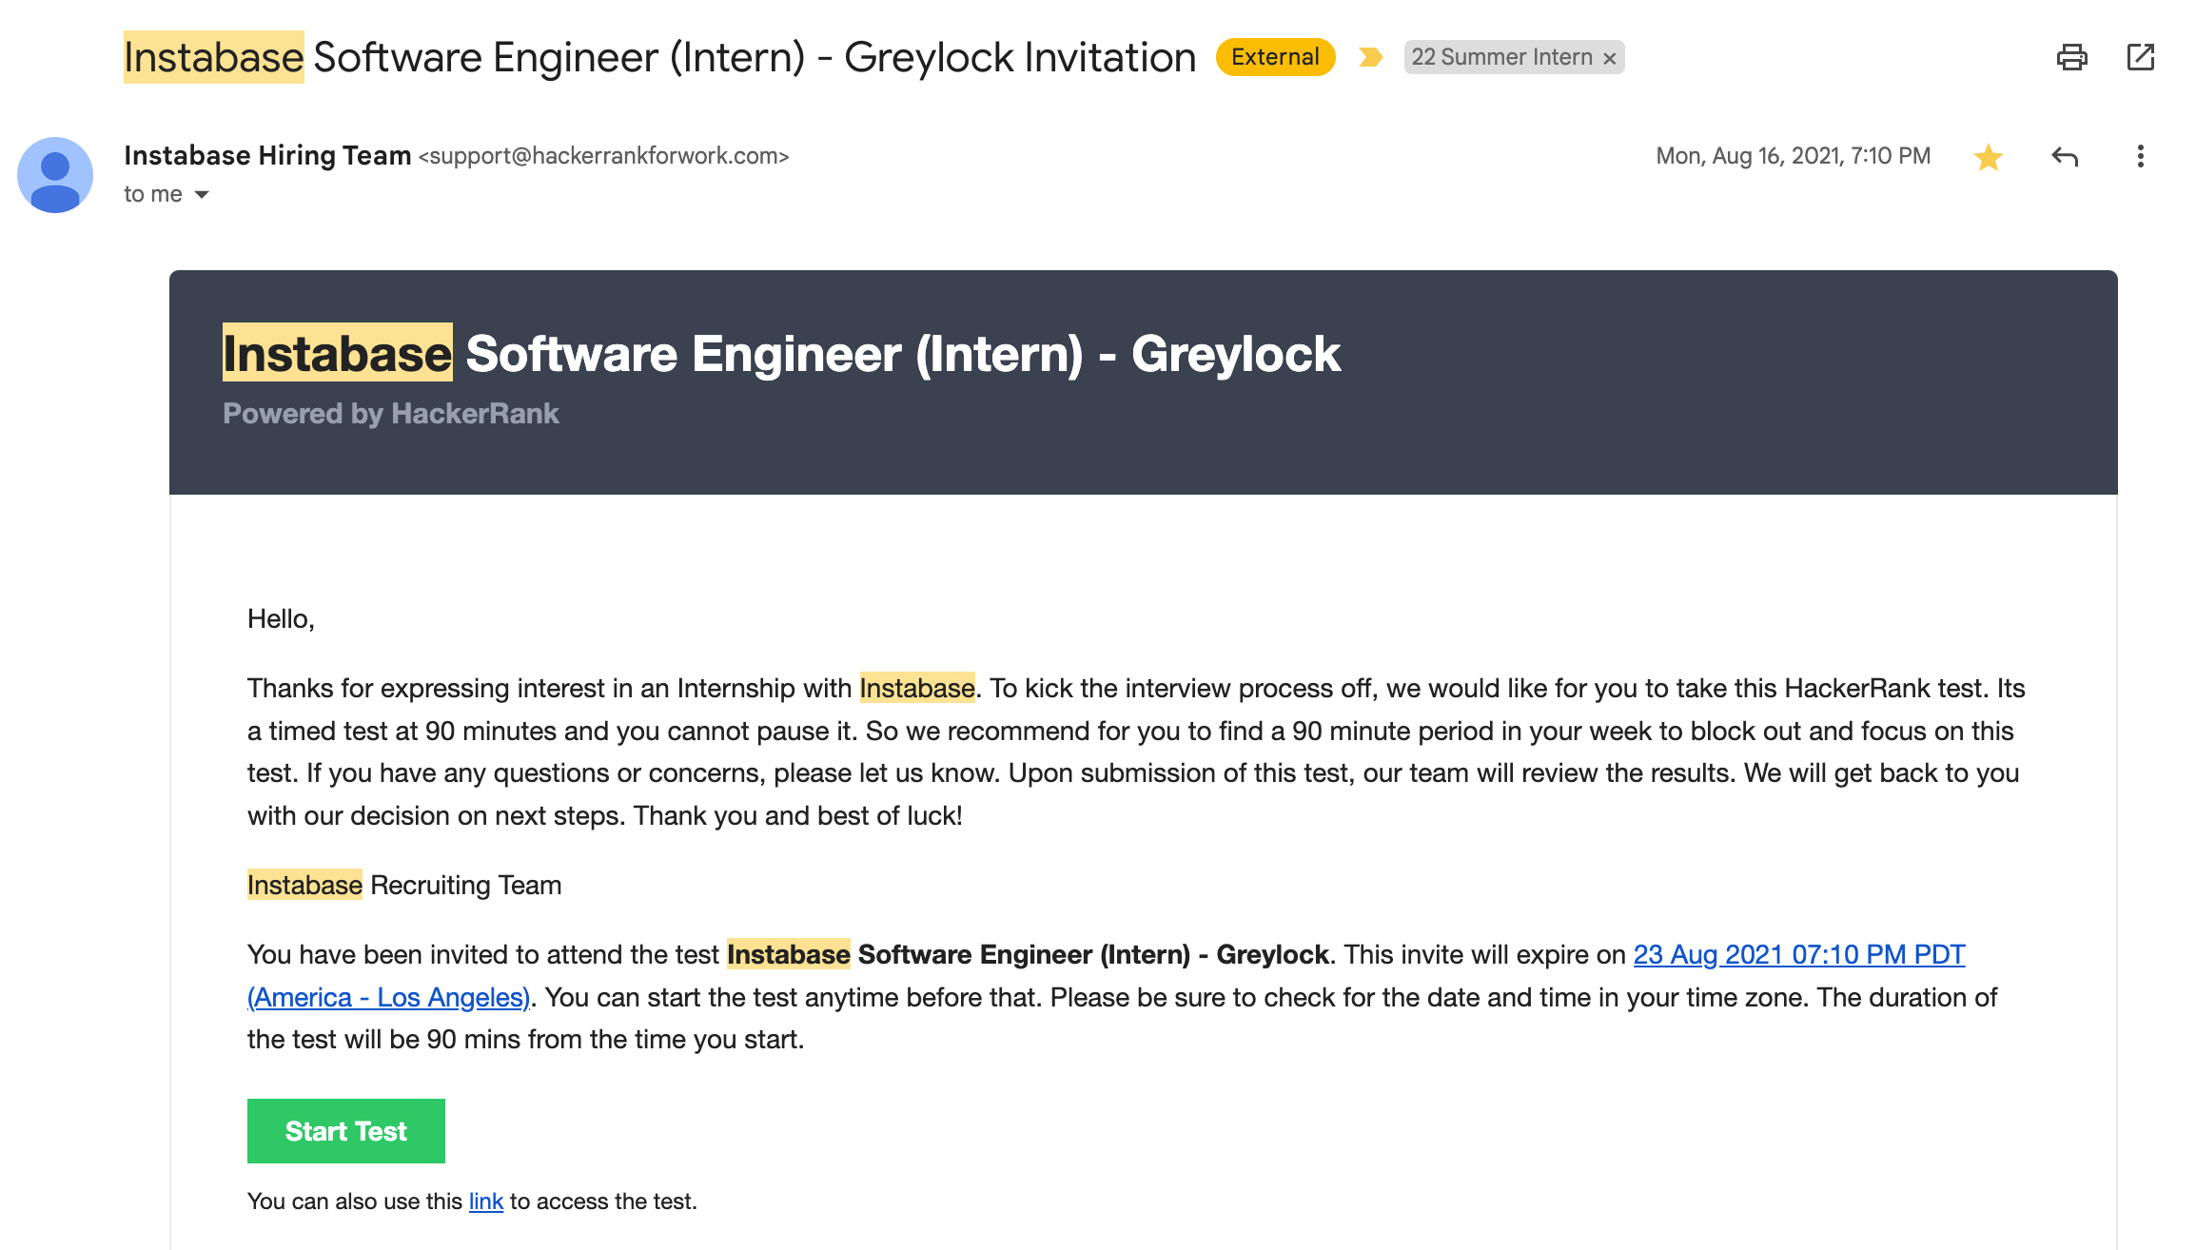
Task: Open email in new window icon
Action: click(2140, 57)
